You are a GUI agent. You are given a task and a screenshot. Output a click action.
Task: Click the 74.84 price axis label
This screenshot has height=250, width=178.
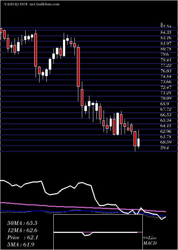(166, 76)
